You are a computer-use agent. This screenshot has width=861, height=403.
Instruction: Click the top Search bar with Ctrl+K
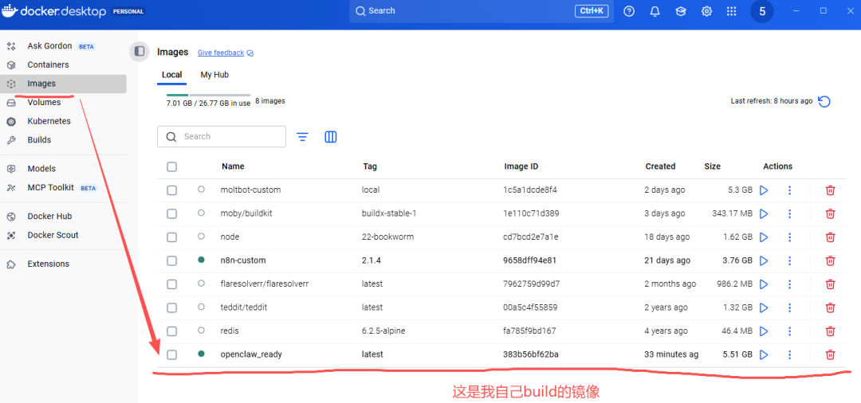pyautogui.click(x=482, y=11)
